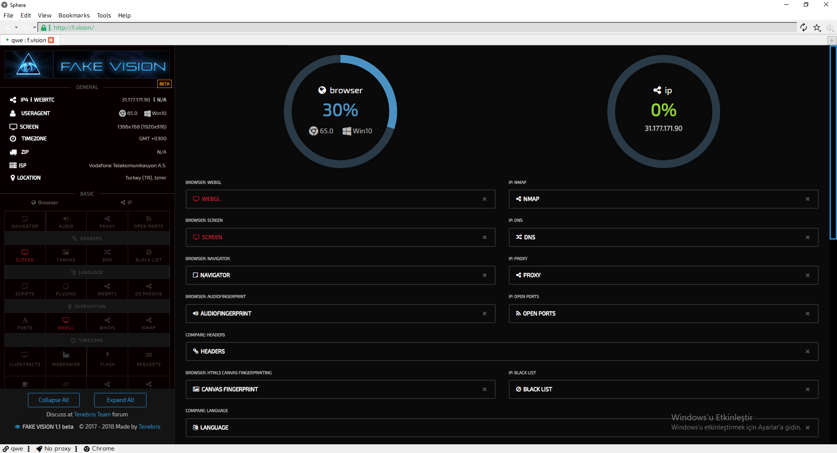Expand the AUDIOFINGERPRINT panel
Viewport: 837px width, 453px height.
pos(340,314)
